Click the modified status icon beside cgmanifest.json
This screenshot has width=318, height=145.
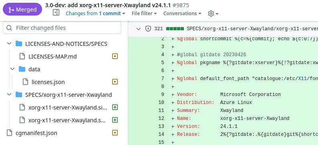(115, 133)
